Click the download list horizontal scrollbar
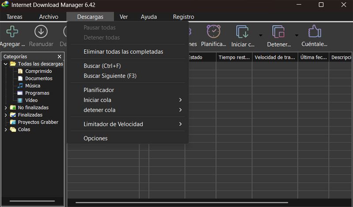353x207 pixels. (x=182, y=202)
